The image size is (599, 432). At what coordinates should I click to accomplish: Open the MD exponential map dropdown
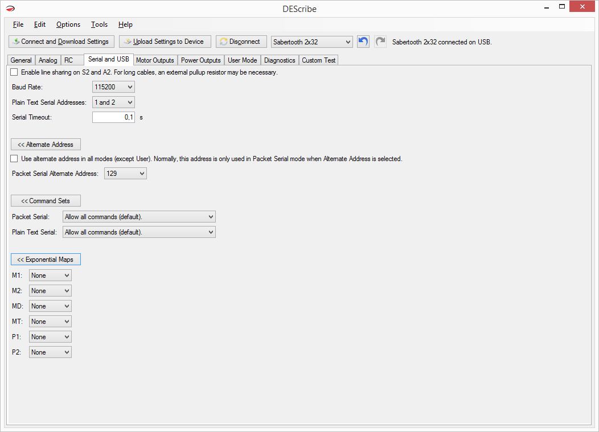pos(50,306)
